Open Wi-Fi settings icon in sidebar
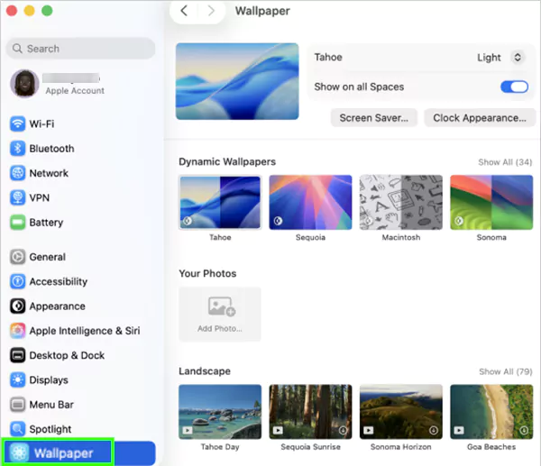This screenshot has height=466, width=541. (x=17, y=123)
